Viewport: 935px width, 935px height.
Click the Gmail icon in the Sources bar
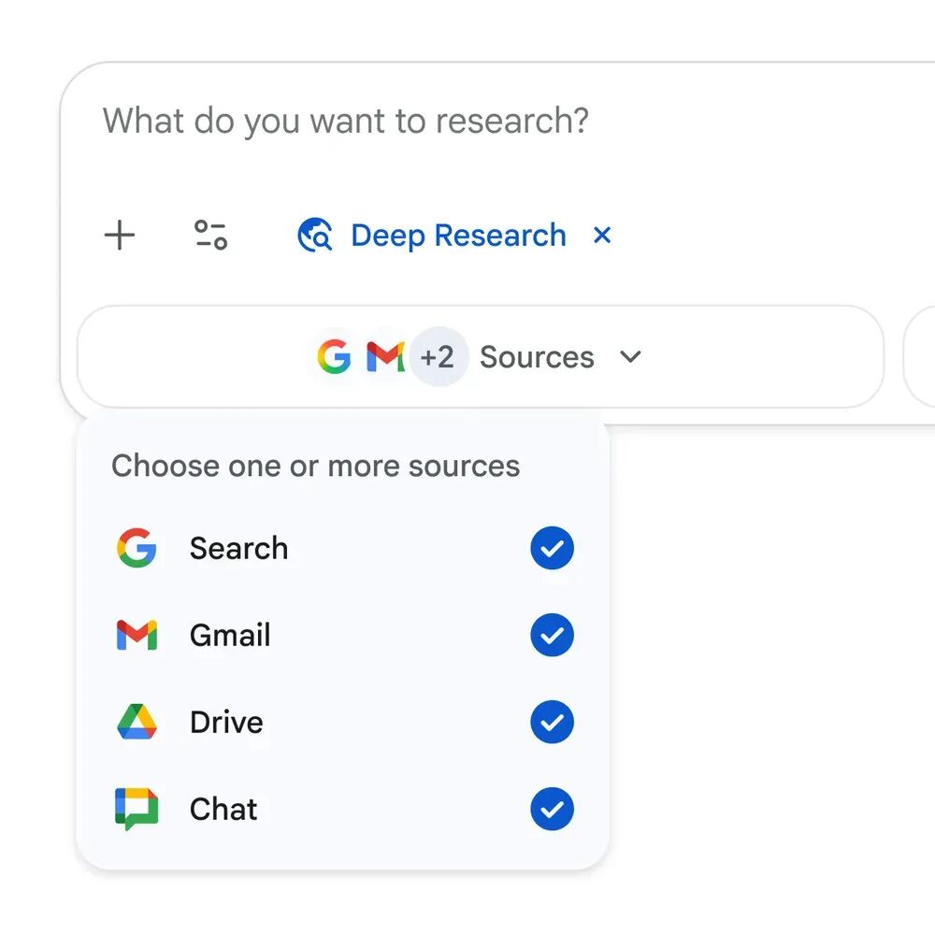pyautogui.click(x=383, y=356)
